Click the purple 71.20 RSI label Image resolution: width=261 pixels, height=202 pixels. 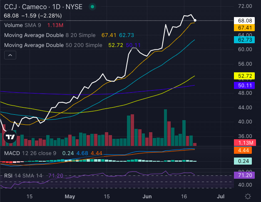pos(244,175)
